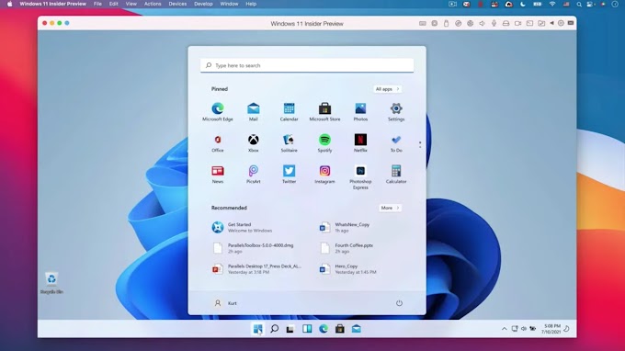Open the Xbox app
625x351 pixels.
(x=253, y=143)
